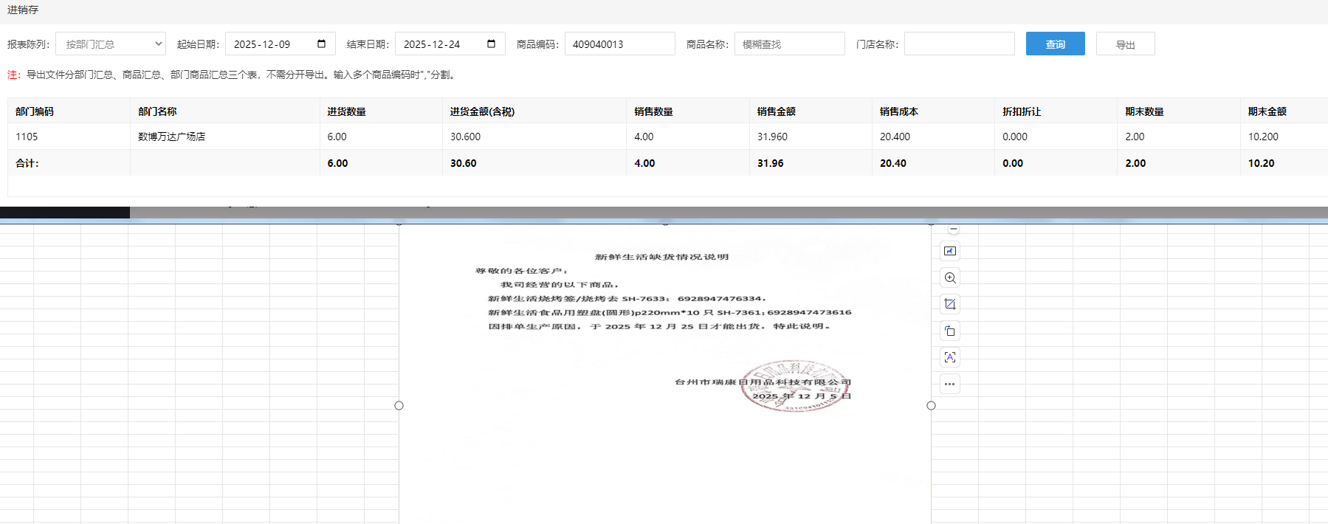Select the crop tool icon
Viewport: 1328px width, 524px height.
[950, 304]
